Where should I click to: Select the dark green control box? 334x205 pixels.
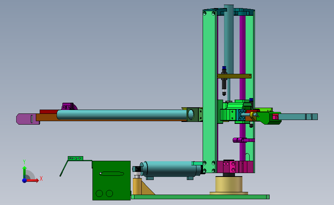pyautogui.click(x=111, y=180)
